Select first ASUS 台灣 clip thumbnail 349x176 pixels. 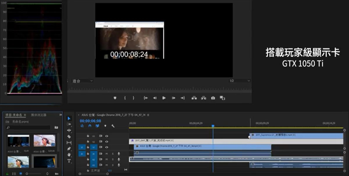point(18,141)
